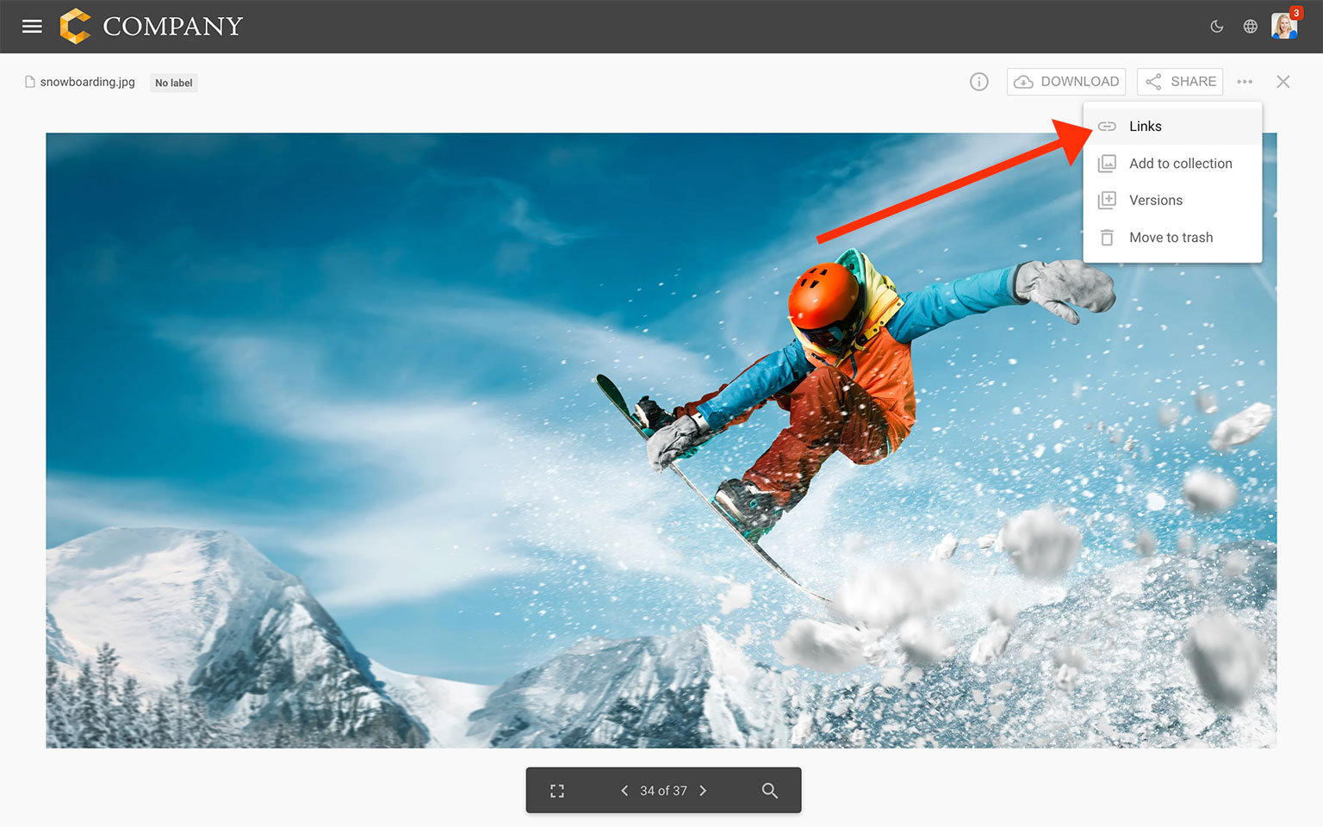Show file info panel icon

coord(978,82)
